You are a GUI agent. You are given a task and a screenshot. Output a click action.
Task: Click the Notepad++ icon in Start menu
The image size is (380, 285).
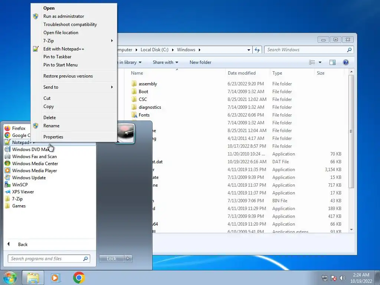[7, 142]
